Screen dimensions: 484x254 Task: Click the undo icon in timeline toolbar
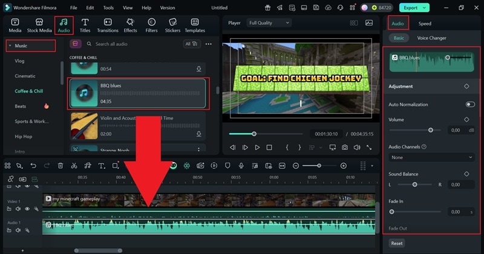pyautogui.click(x=33, y=166)
